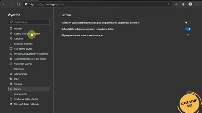Enable background apps after Edge closes toggle
202x113 pixels.
188,23
